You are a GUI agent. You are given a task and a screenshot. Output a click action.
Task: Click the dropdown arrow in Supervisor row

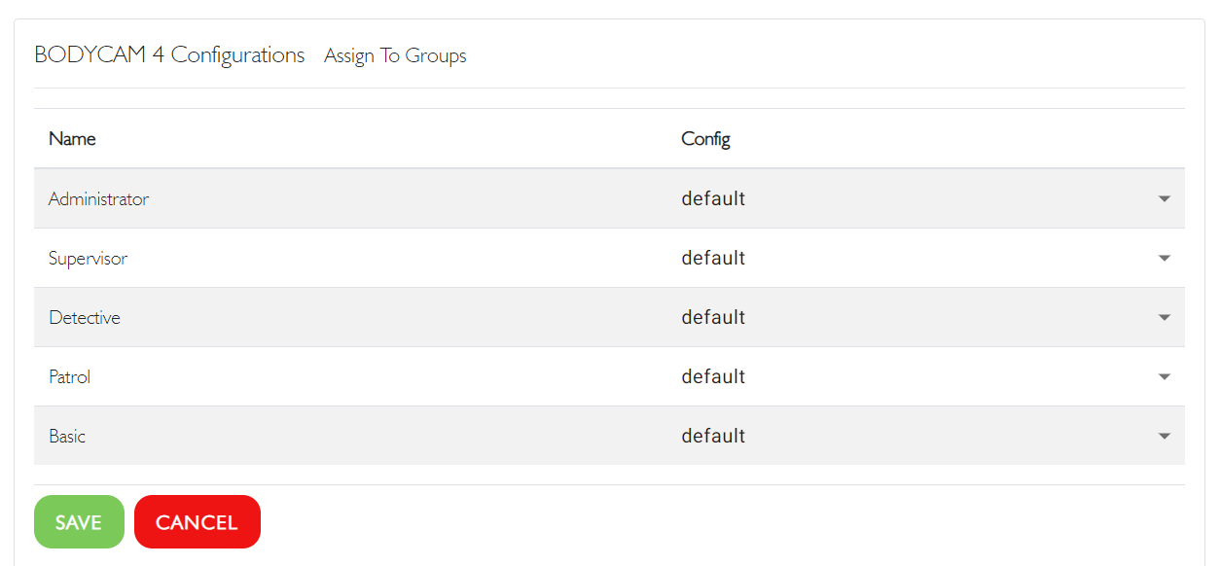pos(1164,259)
